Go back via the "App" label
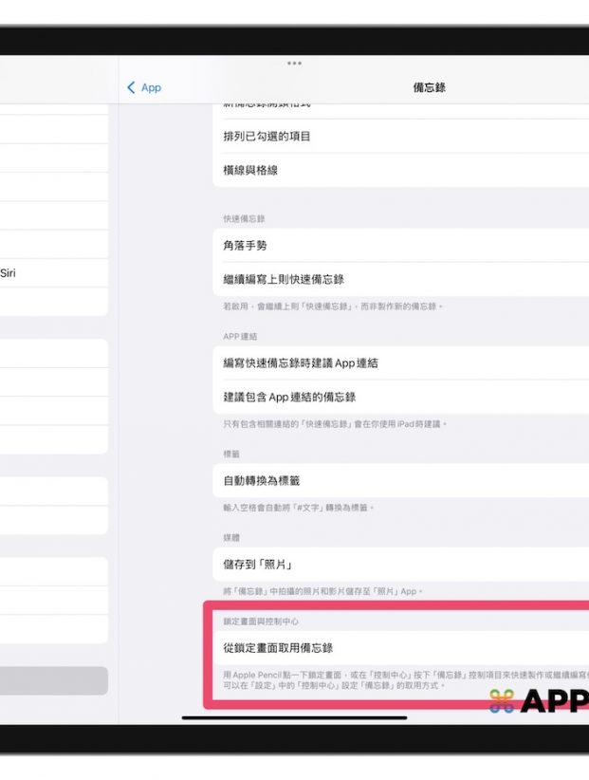 pyautogui.click(x=151, y=87)
